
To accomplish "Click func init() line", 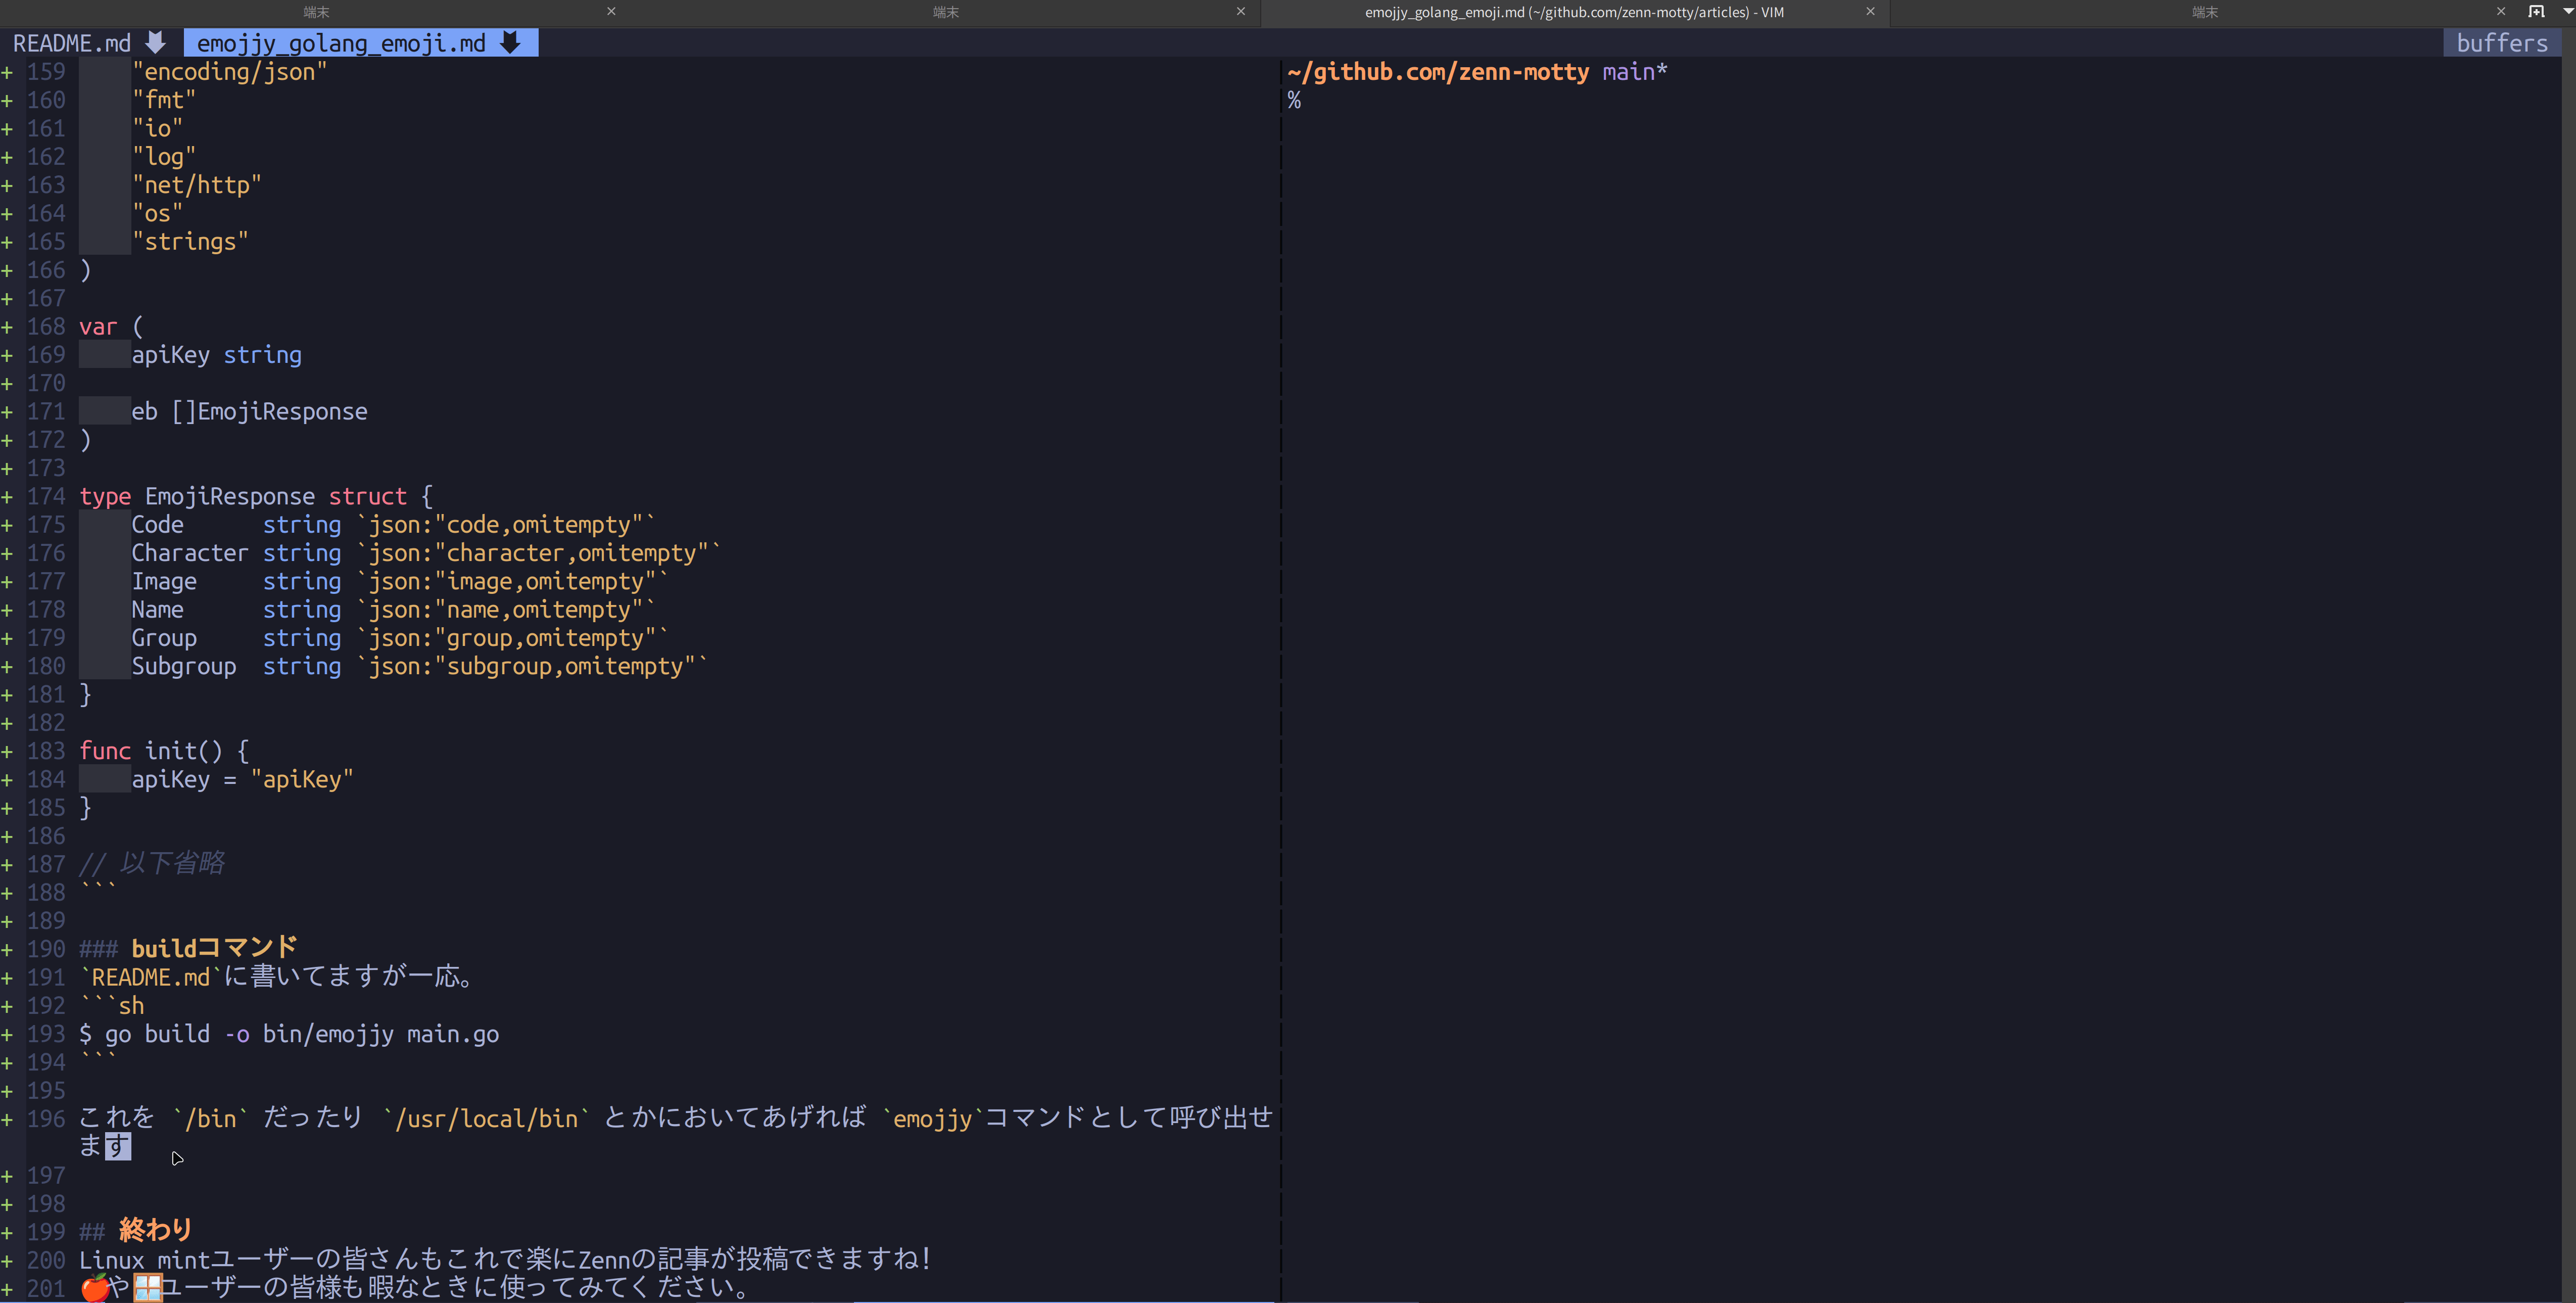I will [x=164, y=751].
